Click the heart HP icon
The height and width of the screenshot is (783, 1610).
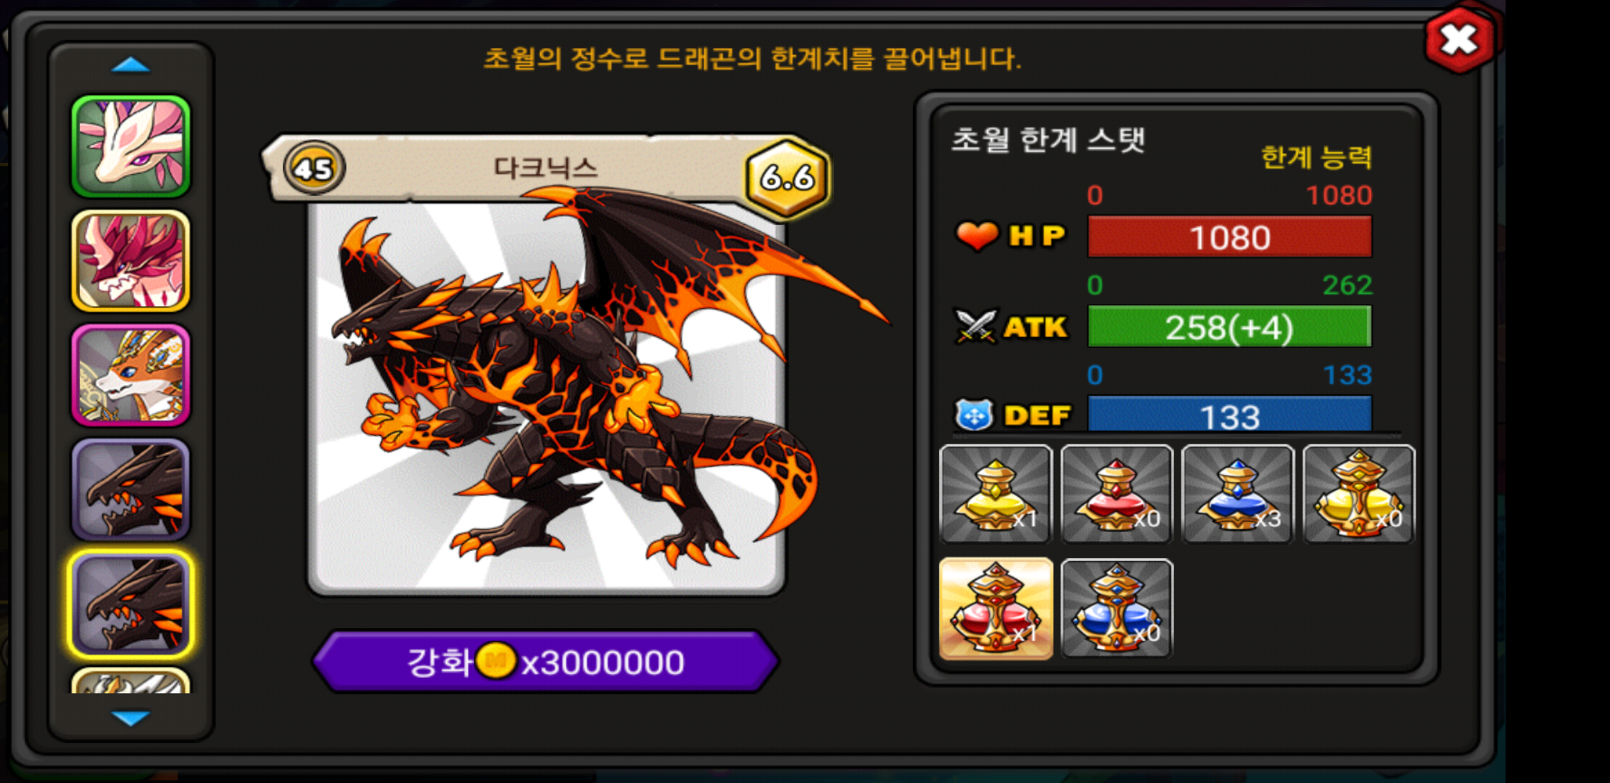coord(977,236)
